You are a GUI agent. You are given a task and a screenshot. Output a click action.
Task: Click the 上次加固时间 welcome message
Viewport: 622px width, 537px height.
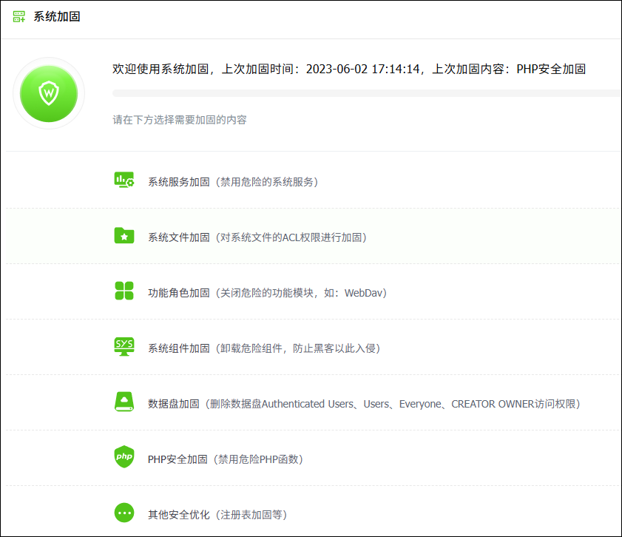349,69
